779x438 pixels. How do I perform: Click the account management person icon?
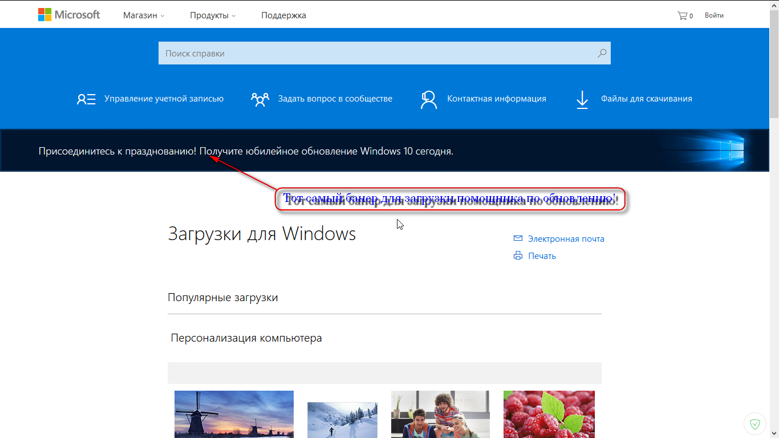[x=86, y=99]
